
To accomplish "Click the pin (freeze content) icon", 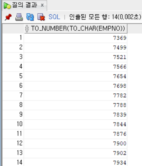I will point(8,17).
